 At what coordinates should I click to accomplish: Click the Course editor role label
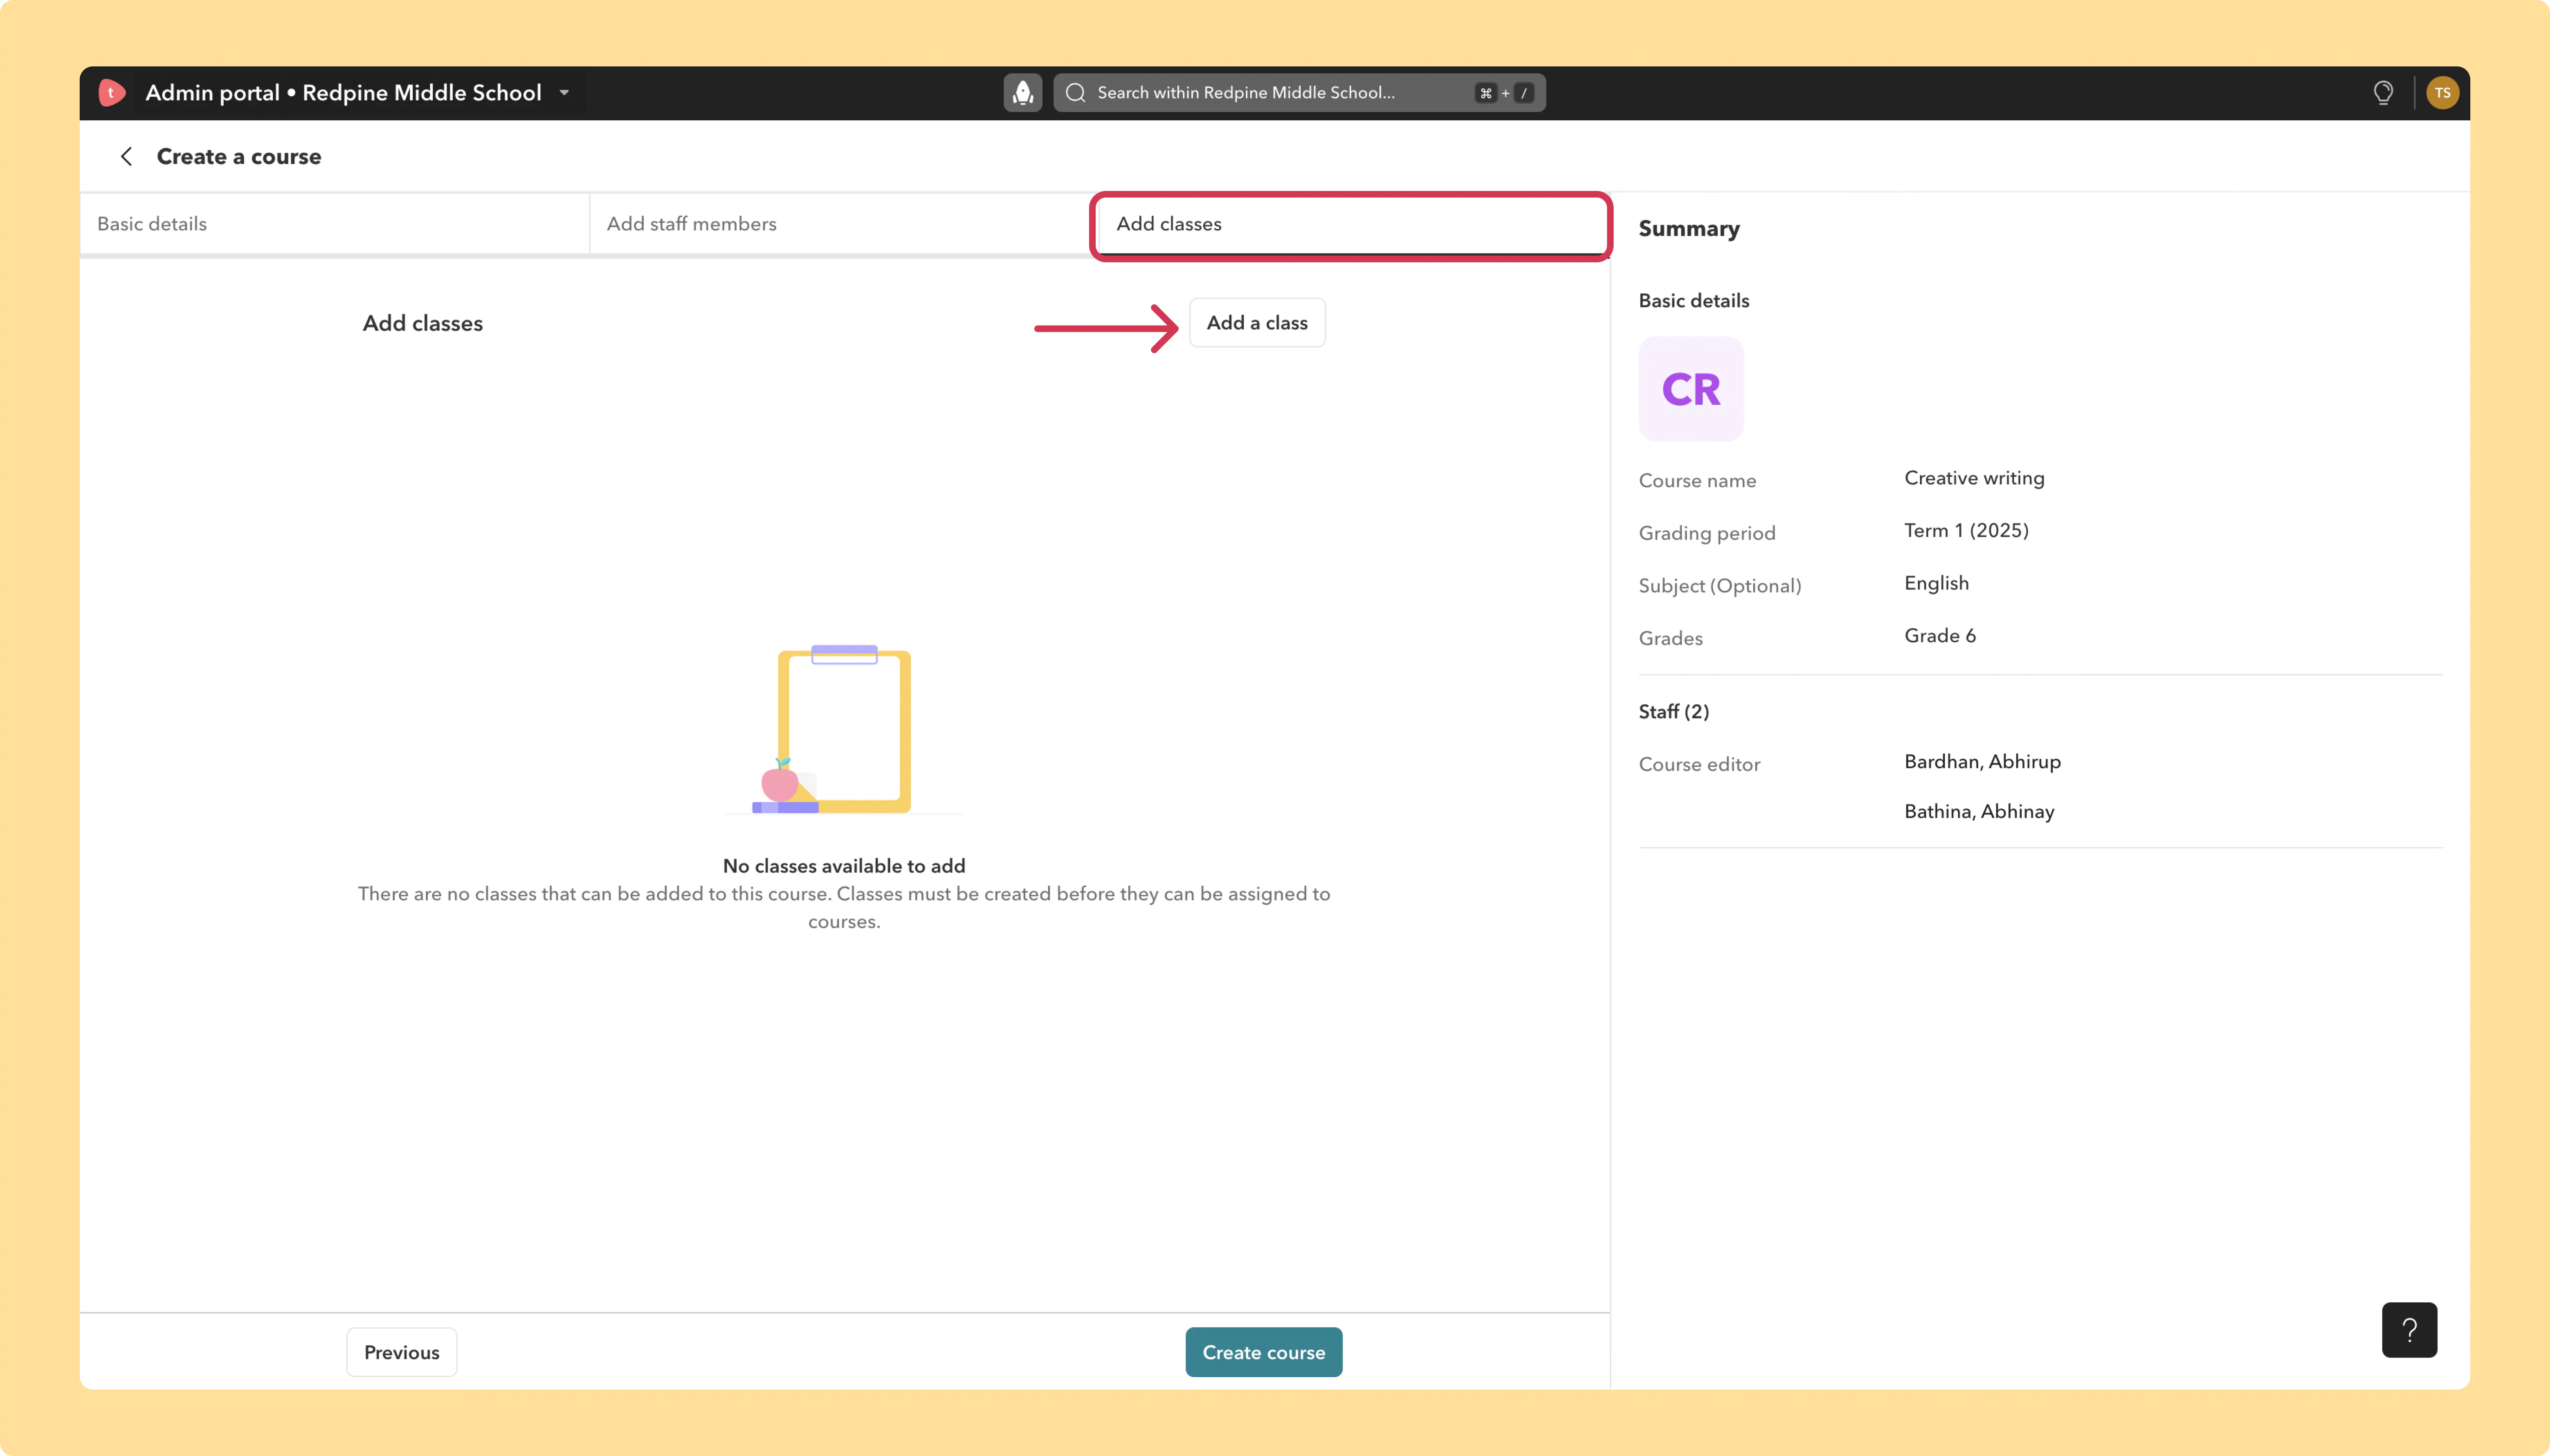(x=1699, y=765)
